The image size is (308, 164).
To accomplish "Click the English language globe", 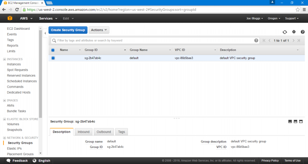I will point(35,160).
